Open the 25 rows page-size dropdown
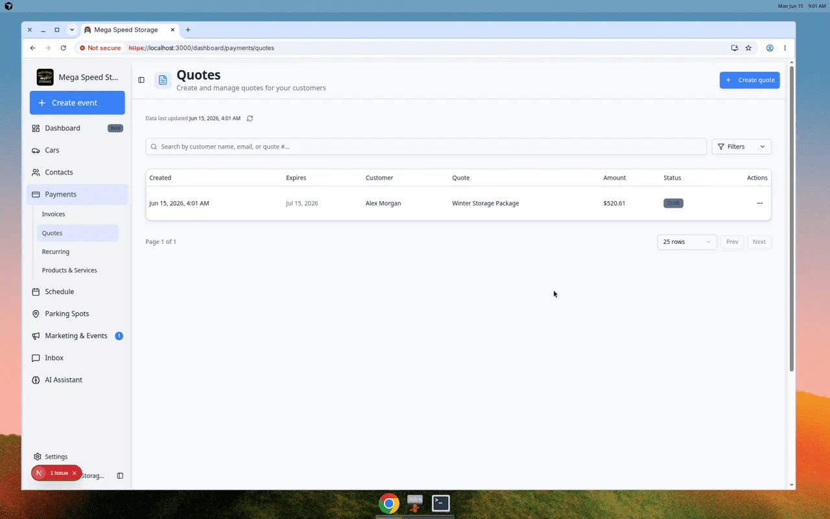830x519 pixels. click(687, 242)
